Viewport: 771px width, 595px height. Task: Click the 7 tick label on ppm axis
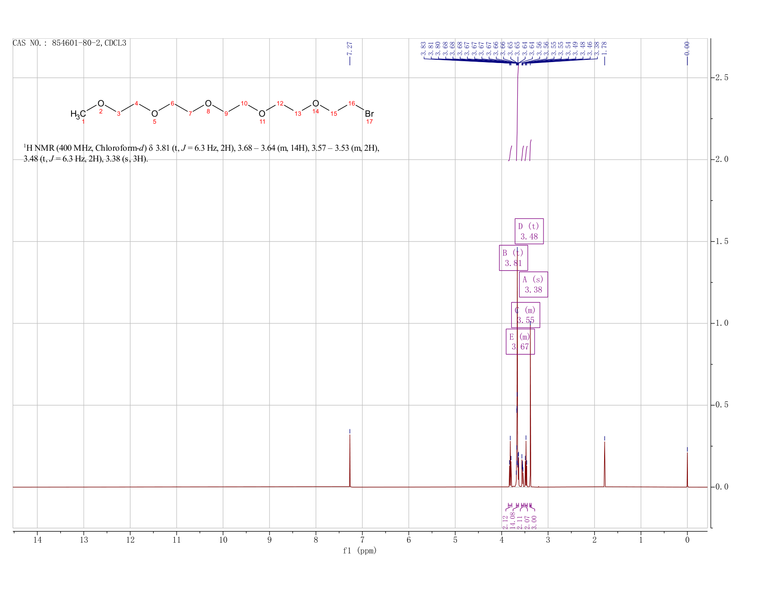[362, 539]
